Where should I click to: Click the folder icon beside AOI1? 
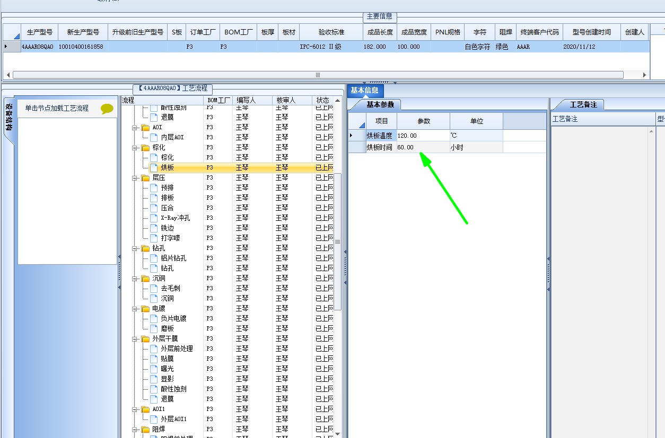[x=145, y=409]
